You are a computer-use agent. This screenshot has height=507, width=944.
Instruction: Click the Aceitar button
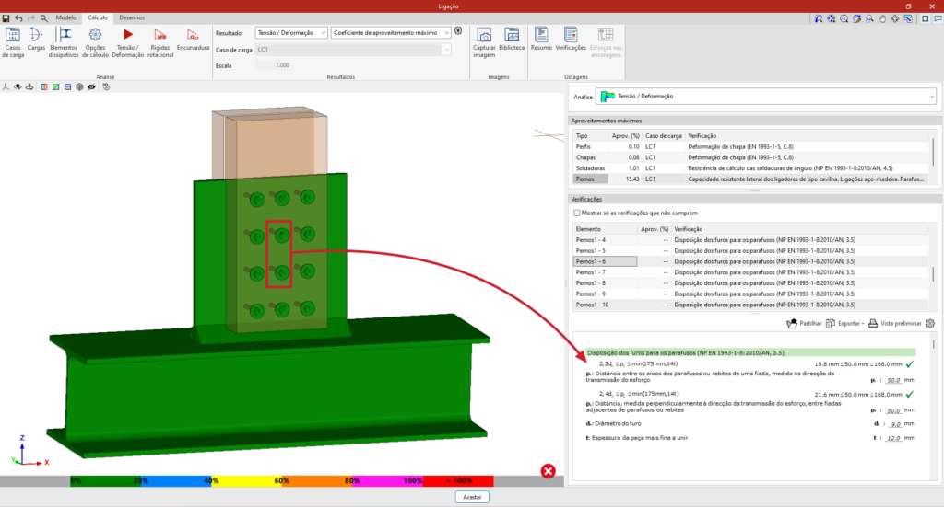point(472,497)
